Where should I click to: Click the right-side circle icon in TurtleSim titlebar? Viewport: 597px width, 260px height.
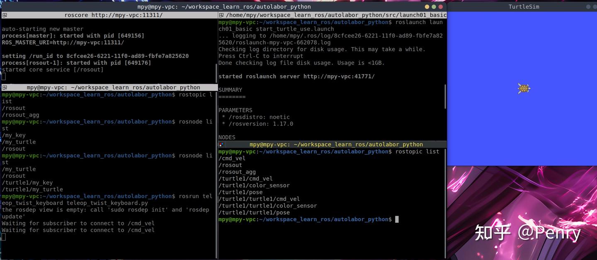(595, 7)
